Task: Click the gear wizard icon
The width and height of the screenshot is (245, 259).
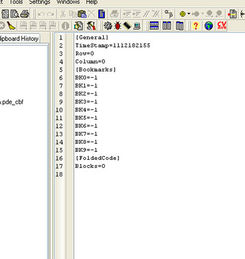Action: pos(108,26)
